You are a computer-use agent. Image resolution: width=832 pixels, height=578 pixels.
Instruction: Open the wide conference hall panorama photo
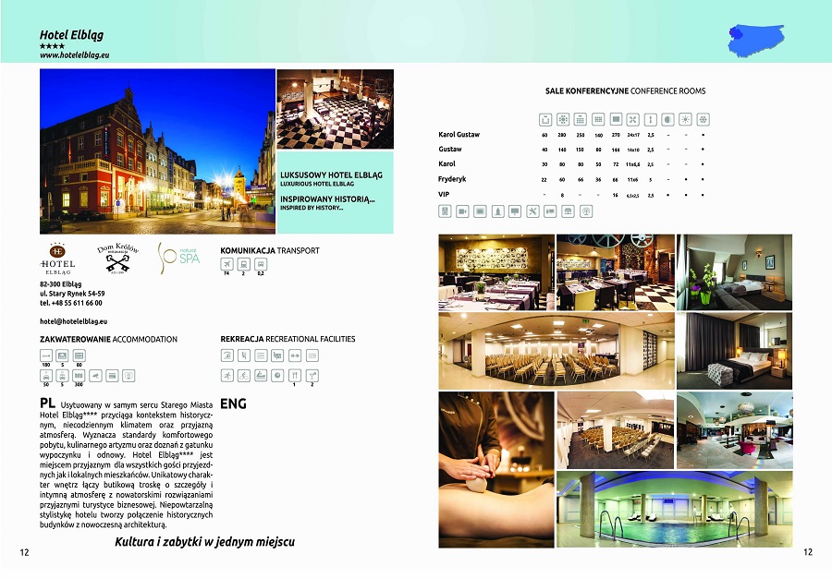pyautogui.click(x=557, y=351)
